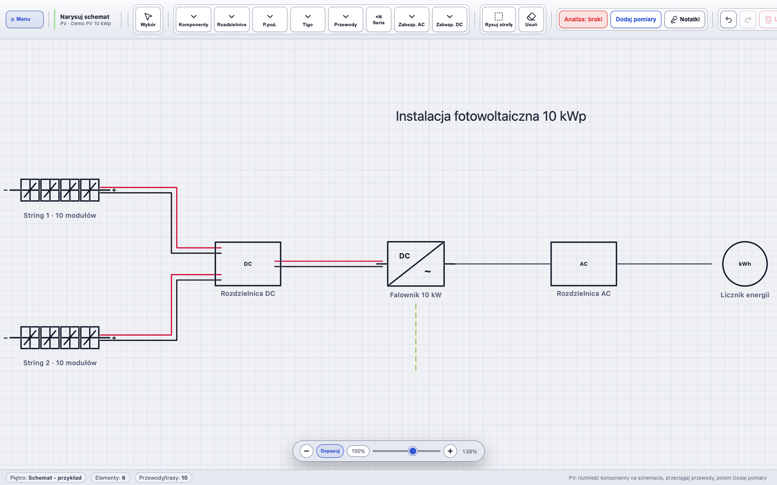Click the Analiza: braki button
The image size is (777, 485).
coord(583,19)
